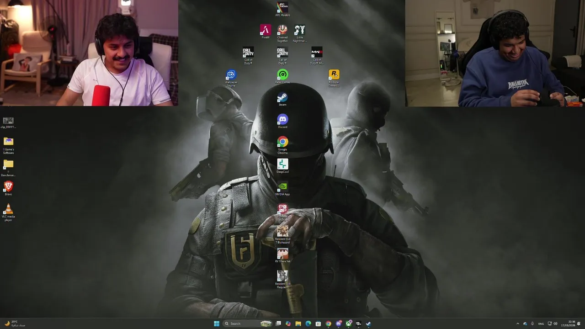585x329 pixels.
Task: Open VLC media player shortcut
Action: click(8, 213)
